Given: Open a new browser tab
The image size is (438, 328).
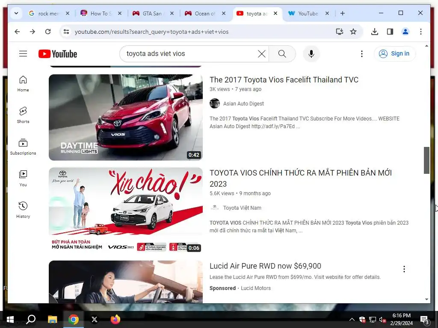Looking at the screenshot, I should pyautogui.click(x=343, y=13).
